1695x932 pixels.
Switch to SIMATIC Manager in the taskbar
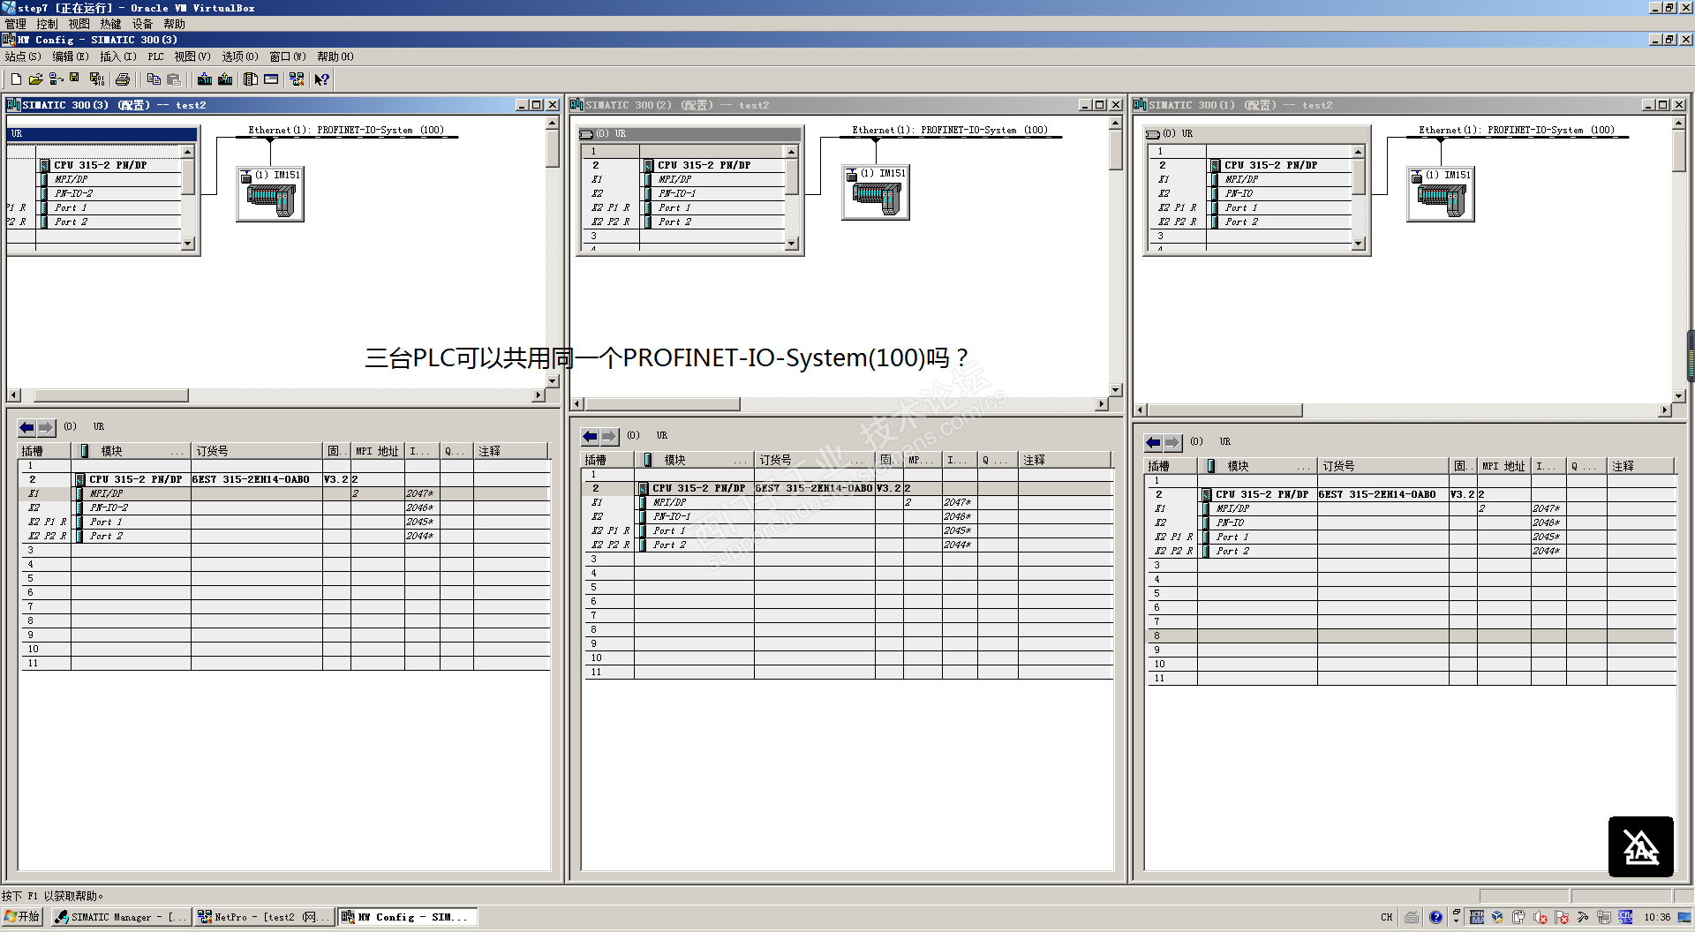coord(120,917)
